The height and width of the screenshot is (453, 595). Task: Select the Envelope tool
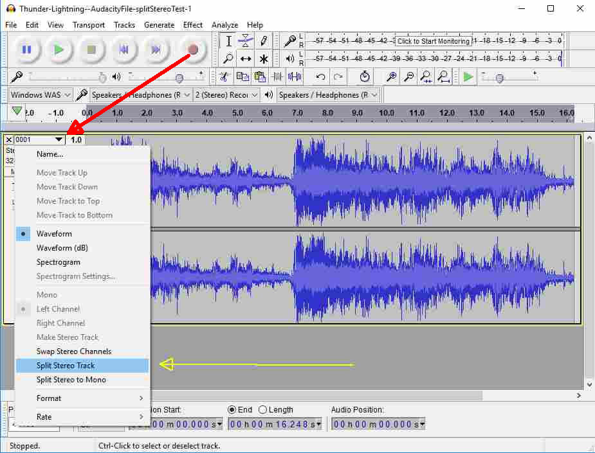246,41
